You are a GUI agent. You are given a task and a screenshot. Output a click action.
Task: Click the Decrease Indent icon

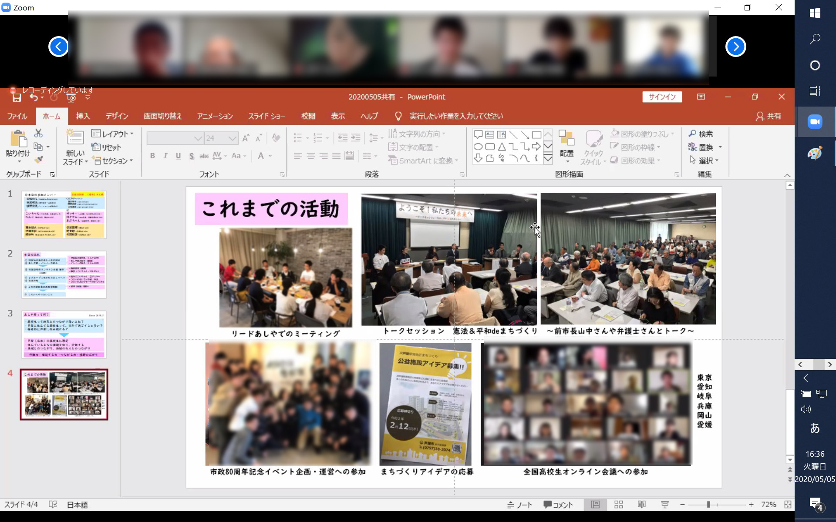pos(343,138)
